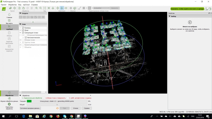
Task: Open the Редактор фотоплана (Mosaic editor)
Action: (9, 40)
